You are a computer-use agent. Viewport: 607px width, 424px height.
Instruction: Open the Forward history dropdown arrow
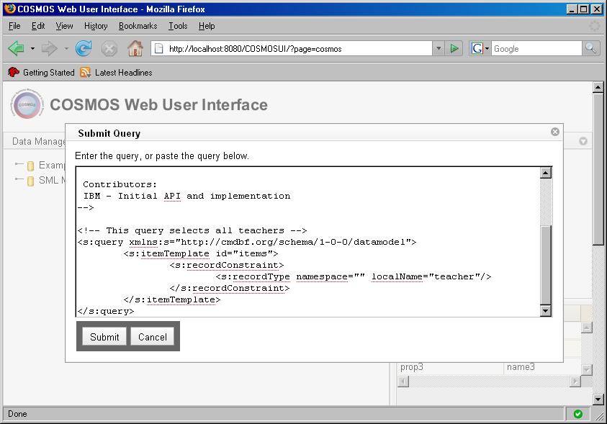click(x=66, y=49)
